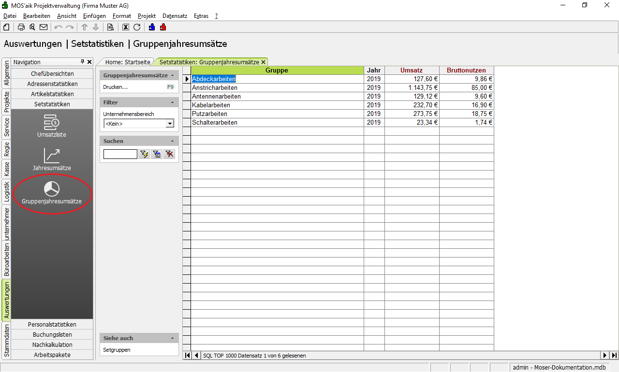This screenshot has width=619, height=372.
Task: Click the remove filter icon with red X
Action: [x=169, y=154]
